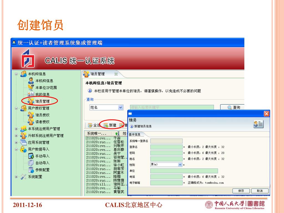Select the list row 单向群
Viewport: 284px width, 213px height.
click(x=106, y=149)
